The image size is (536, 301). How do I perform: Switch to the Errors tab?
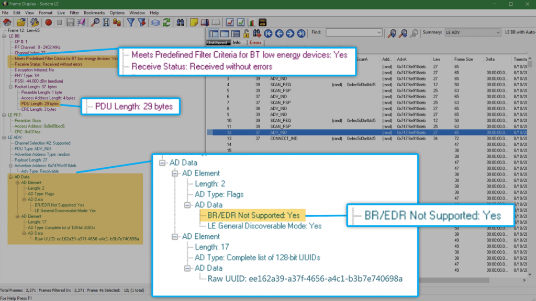tap(255, 43)
